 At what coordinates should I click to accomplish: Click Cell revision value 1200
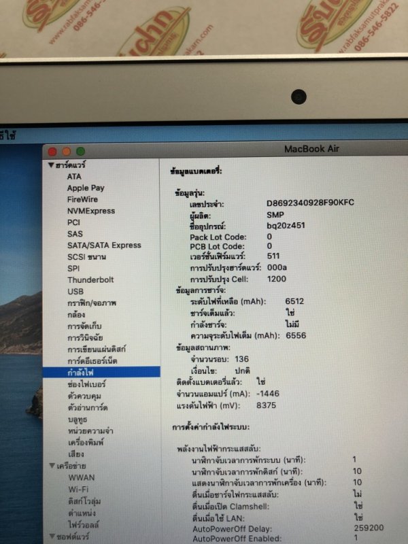pos(277,279)
